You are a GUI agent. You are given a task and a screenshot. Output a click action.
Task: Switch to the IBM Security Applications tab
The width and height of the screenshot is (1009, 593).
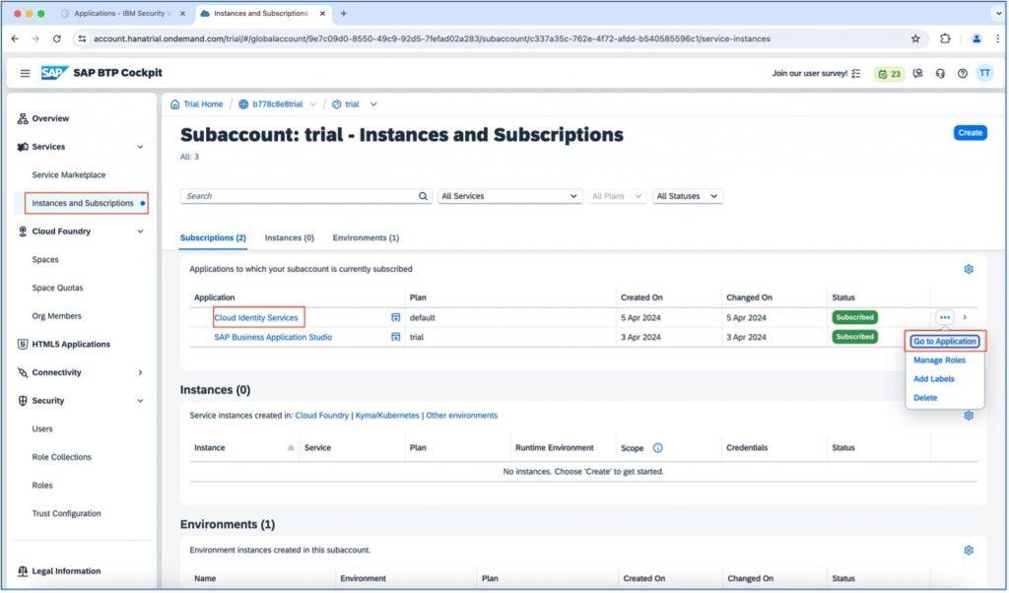(x=122, y=14)
